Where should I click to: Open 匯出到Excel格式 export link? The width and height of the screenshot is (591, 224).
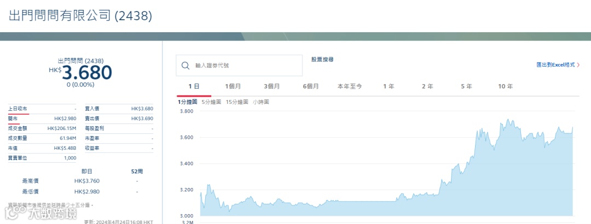coord(555,65)
